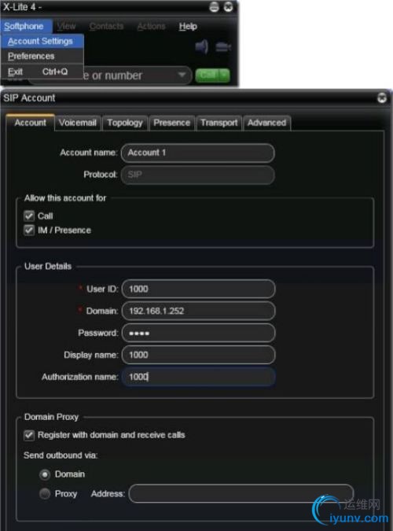Click the Authorization name field
Screen dimensions: 393x531
(x=198, y=377)
